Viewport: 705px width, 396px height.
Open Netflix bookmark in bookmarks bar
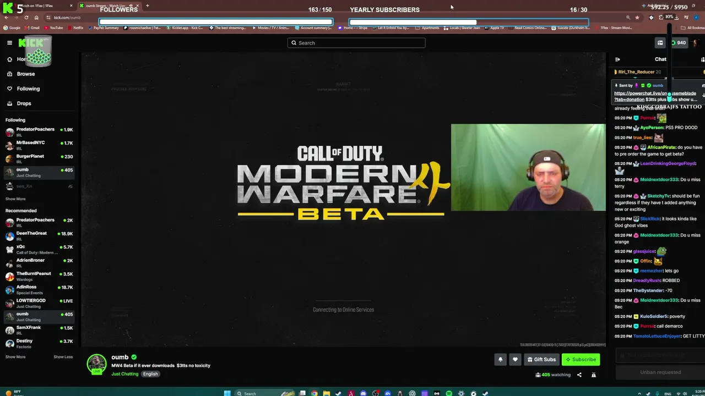click(x=75, y=28)
